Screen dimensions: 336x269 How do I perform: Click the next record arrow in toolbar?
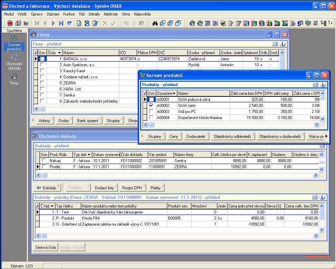click(53, 23)
